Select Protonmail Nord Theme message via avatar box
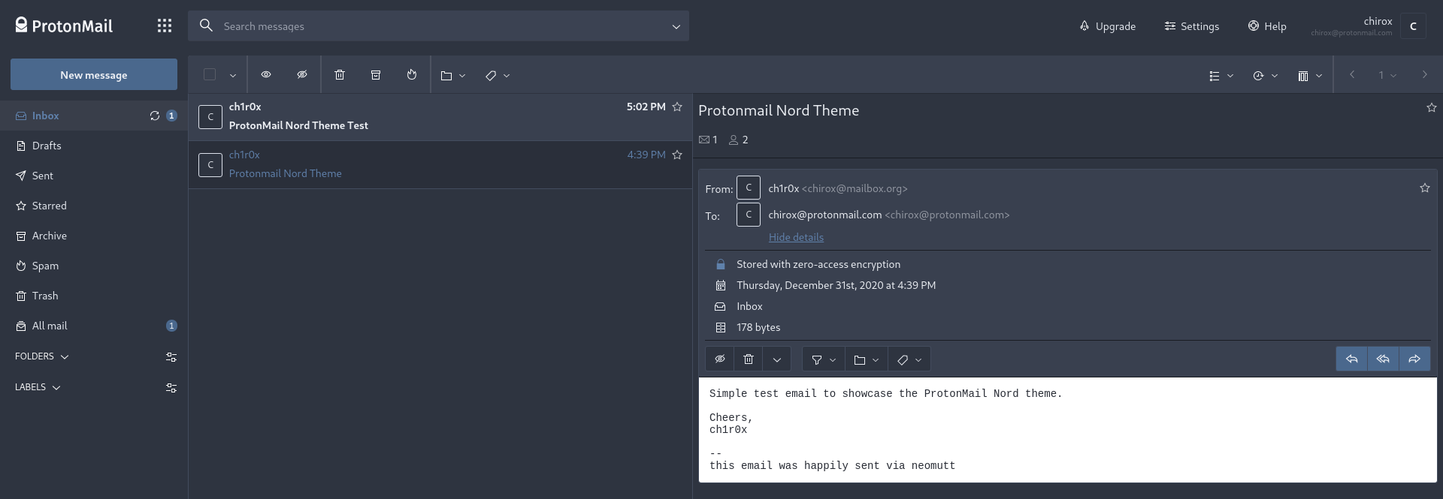This screenshot has height=499, width=1443. 210,165
